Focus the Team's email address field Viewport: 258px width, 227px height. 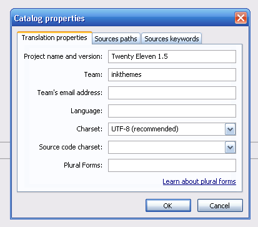coord(172,93)
